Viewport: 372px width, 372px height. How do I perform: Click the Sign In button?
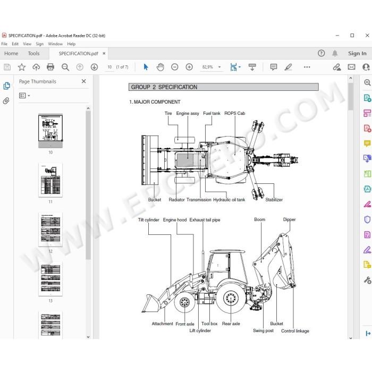[357, 53]
